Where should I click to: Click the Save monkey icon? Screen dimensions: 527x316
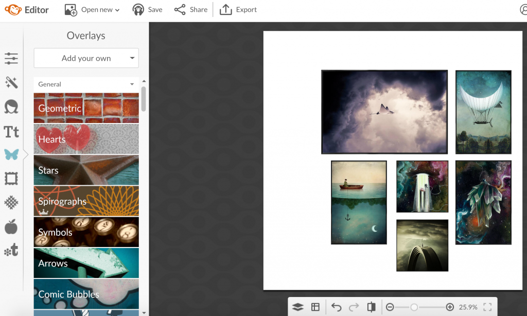pos(138,10)
